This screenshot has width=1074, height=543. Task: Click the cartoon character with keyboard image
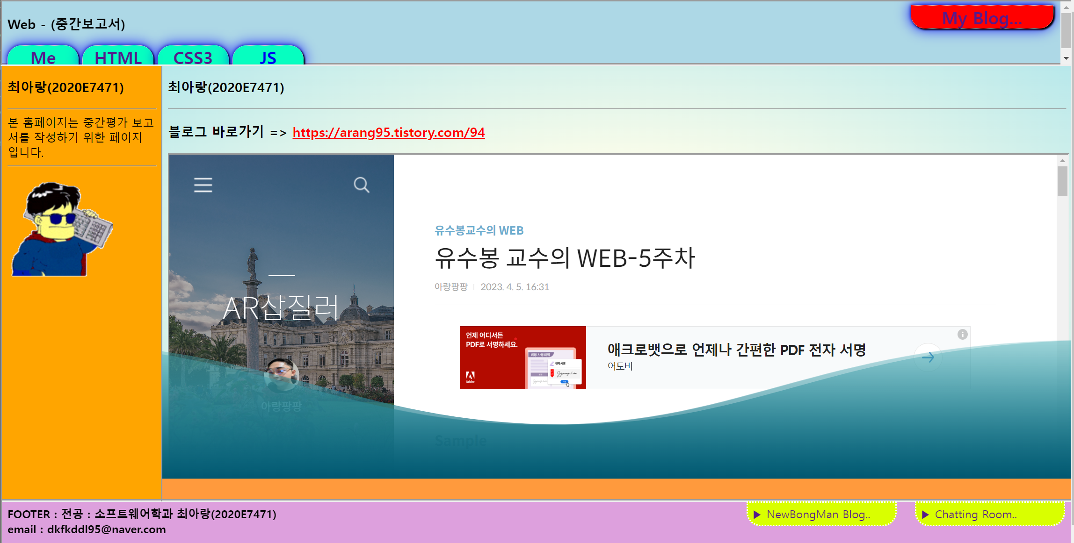(x=62, y=229)
